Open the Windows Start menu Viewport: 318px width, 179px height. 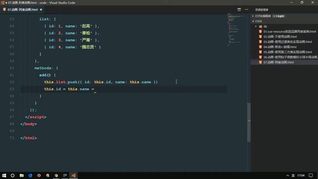4,176
